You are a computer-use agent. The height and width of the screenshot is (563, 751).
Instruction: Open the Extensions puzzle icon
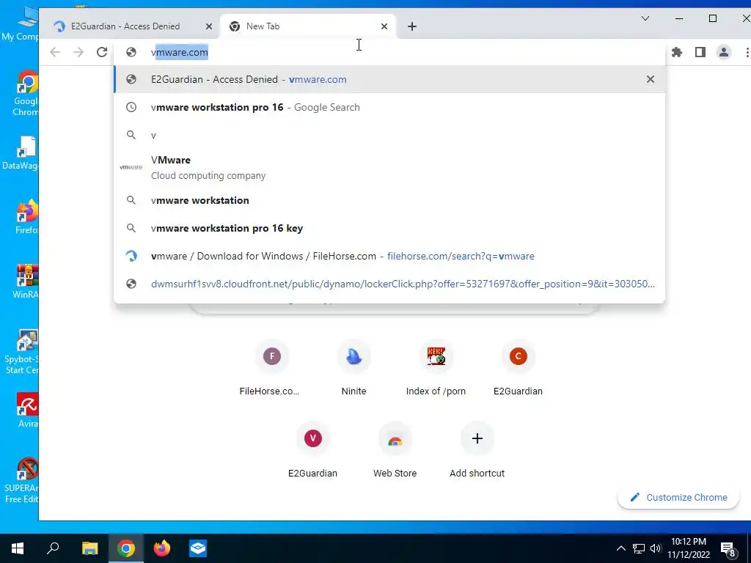(x=677, y=52)
